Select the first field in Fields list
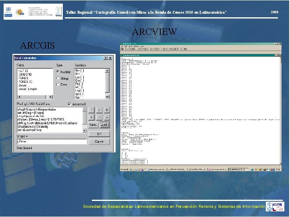 coord(23,71)
